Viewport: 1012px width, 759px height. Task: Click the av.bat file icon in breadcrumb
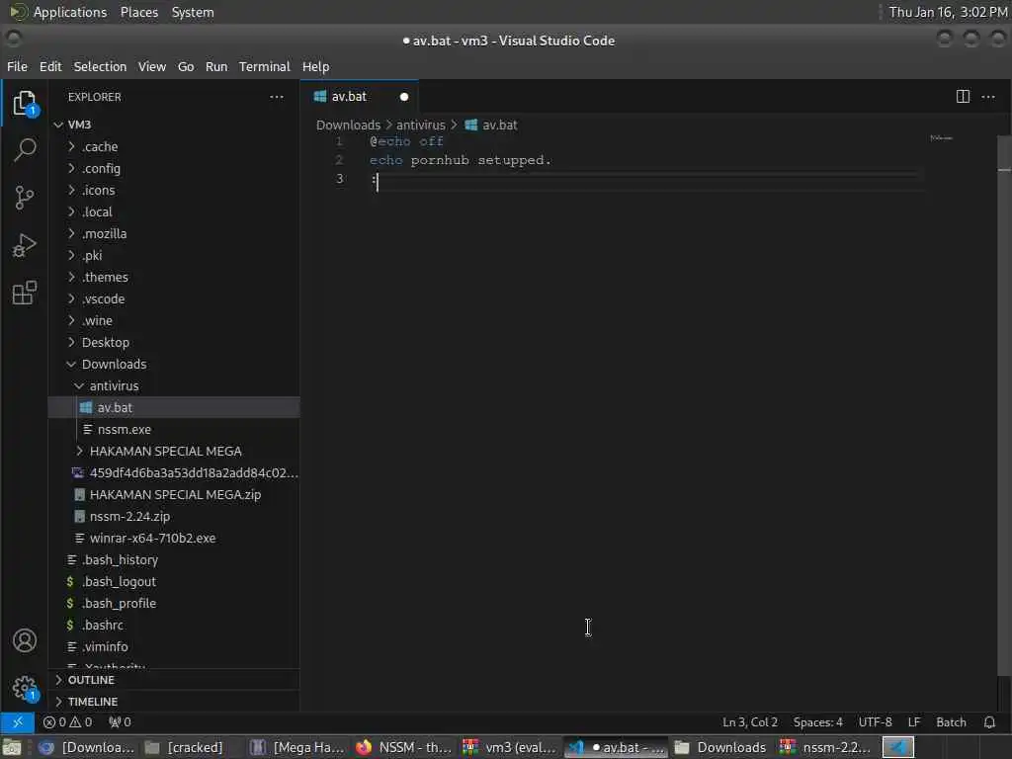point(471,126)
